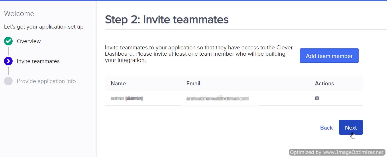Click the ImageOptimizer.net watermark
Viewport: 387px width, 157px height.
(x=337, y=152)
